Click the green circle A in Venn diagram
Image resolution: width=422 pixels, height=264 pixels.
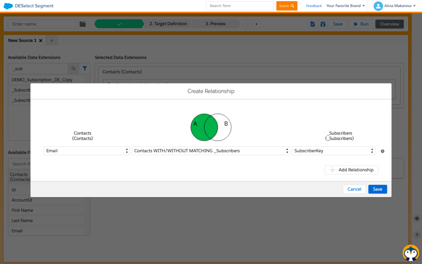click(199, 127)
